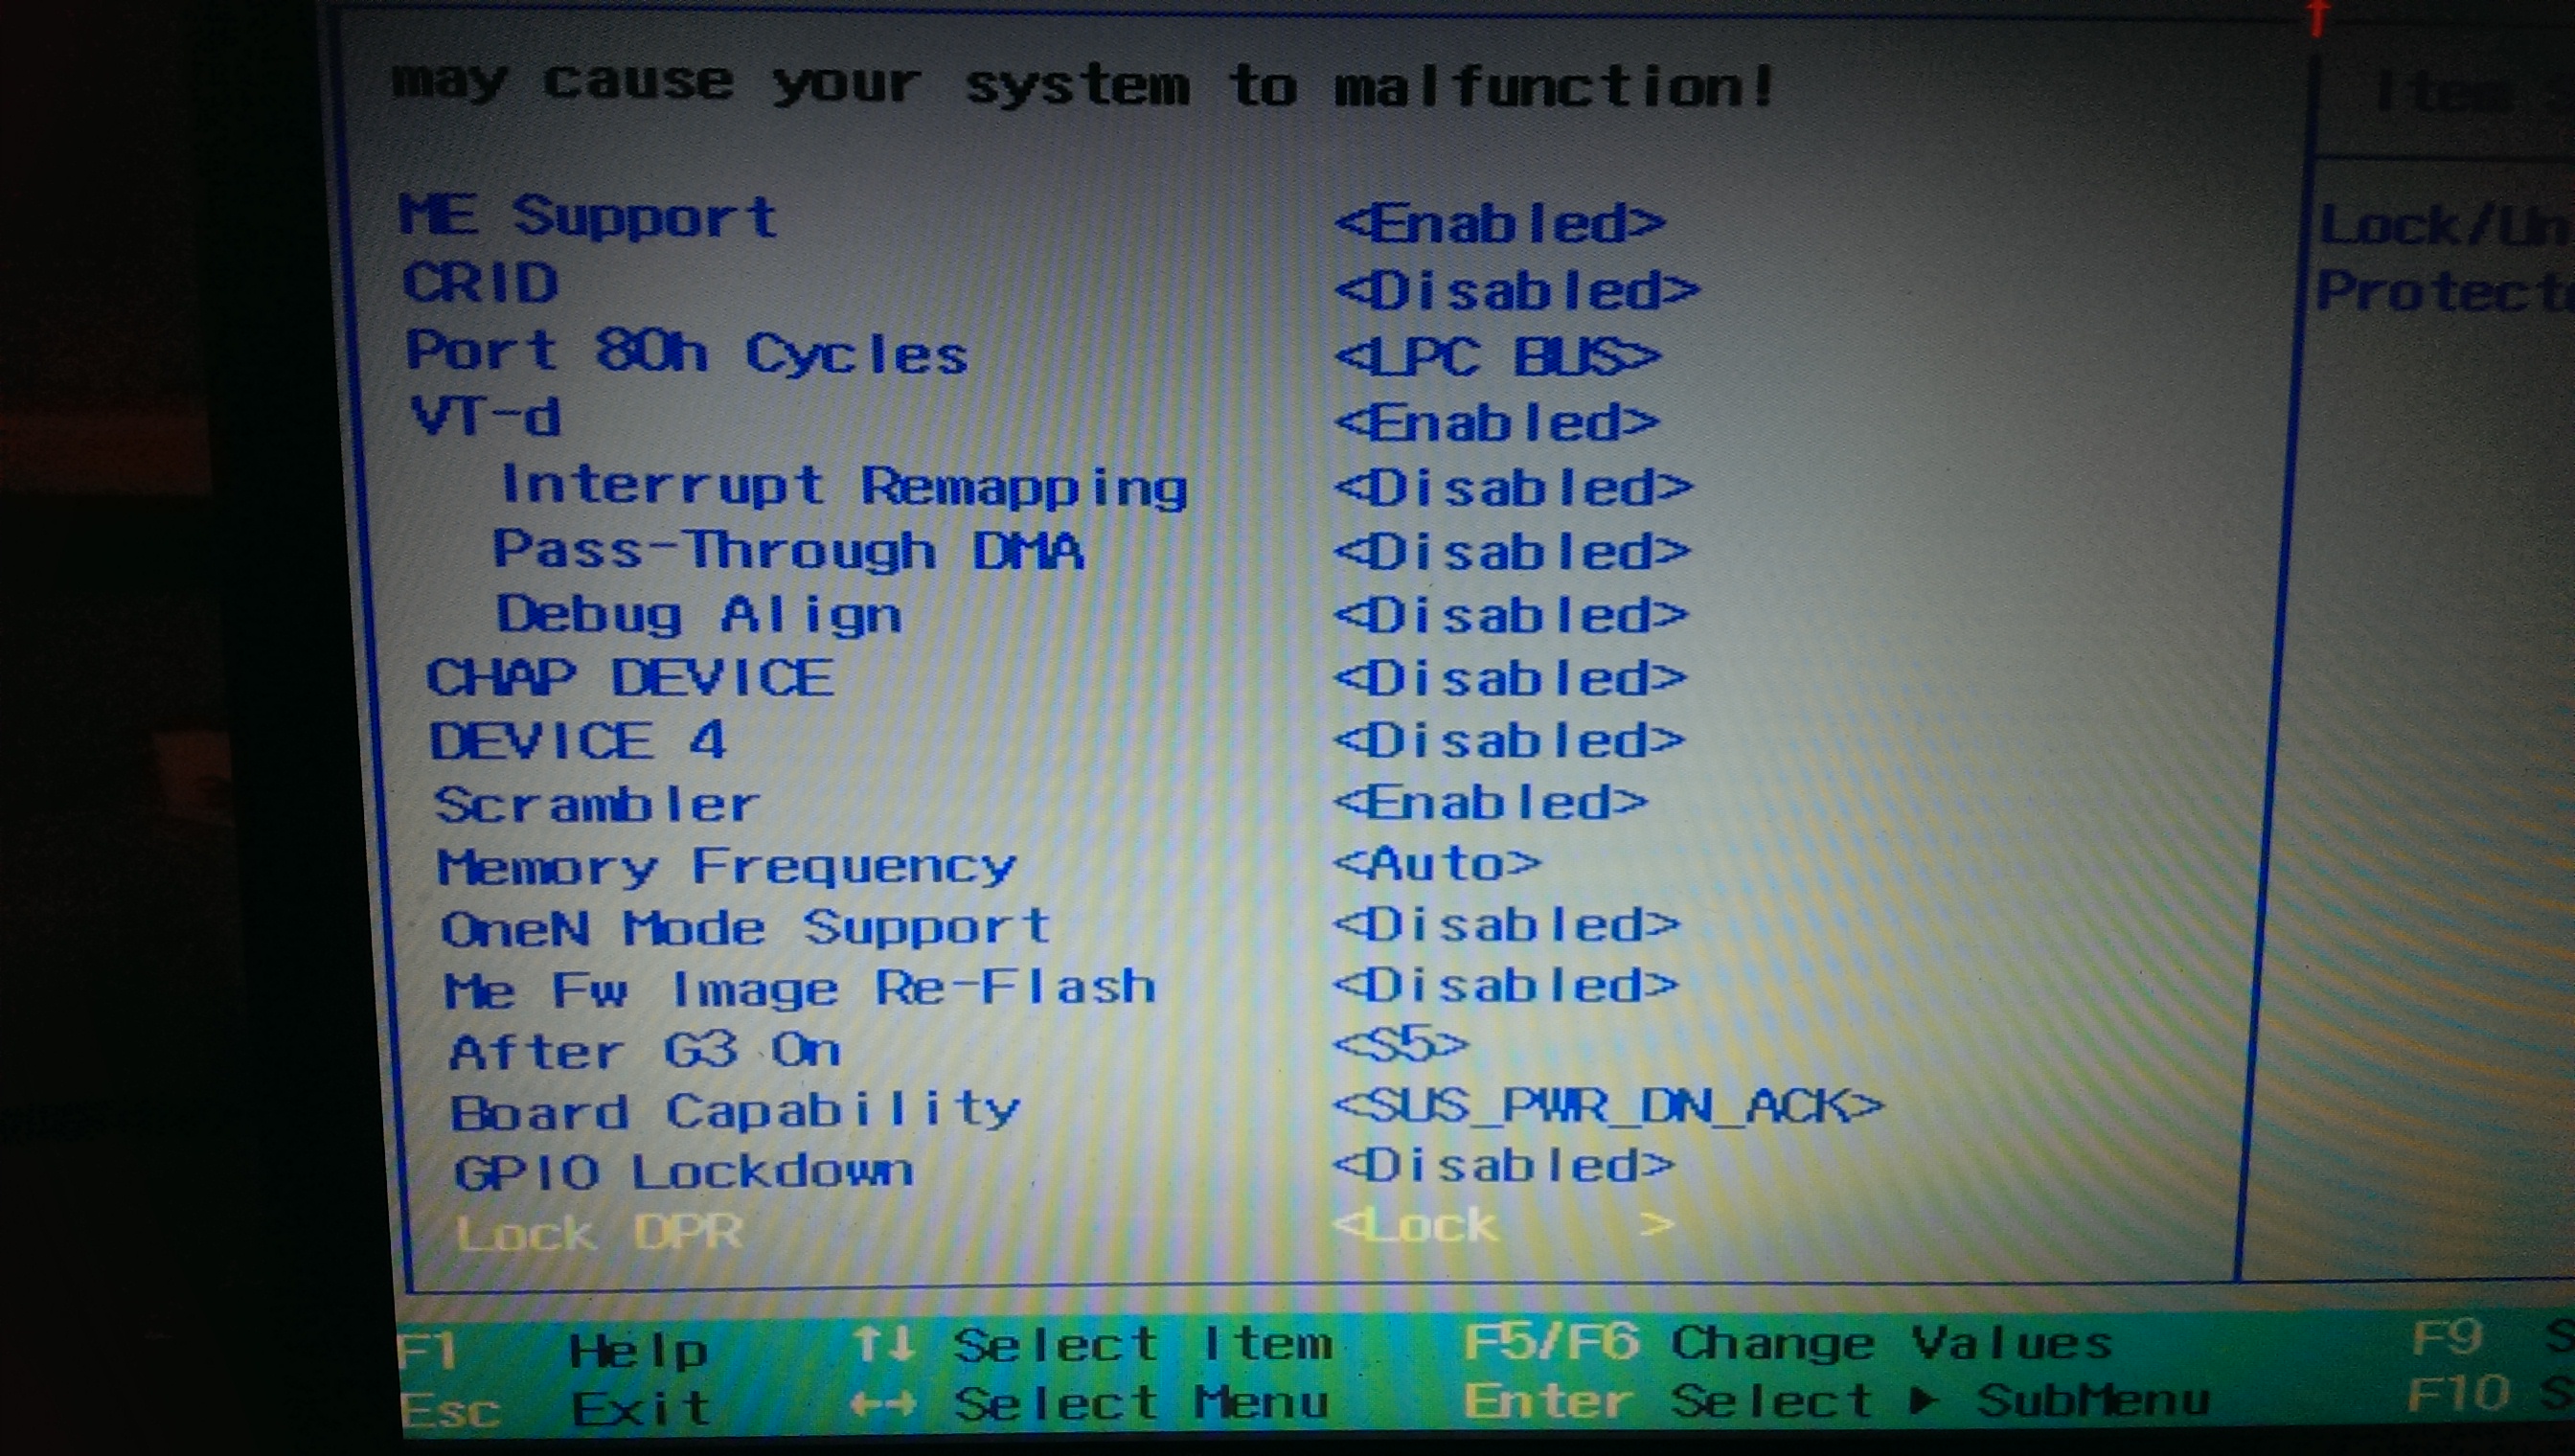
Task: Click the up-down arrows Select Item icon
Action: click(883, 1343)
